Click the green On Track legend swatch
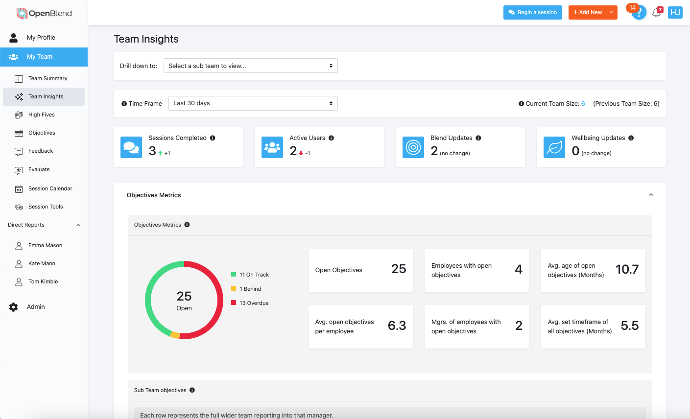The height and width of the screenshot is (419, 690). point(234,275)
